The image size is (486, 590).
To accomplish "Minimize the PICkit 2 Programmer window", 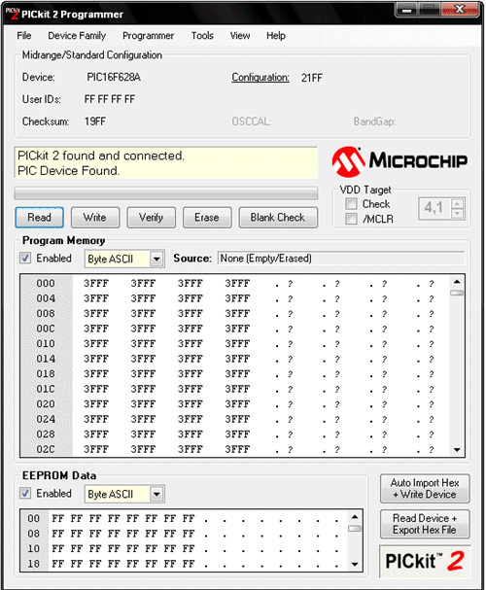I will point(406,10).
